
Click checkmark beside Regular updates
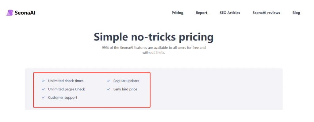pos(108,81)
